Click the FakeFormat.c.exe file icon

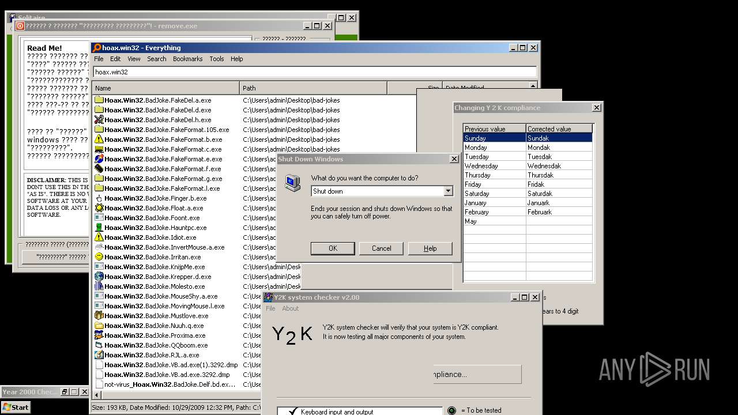click(99, 149)
